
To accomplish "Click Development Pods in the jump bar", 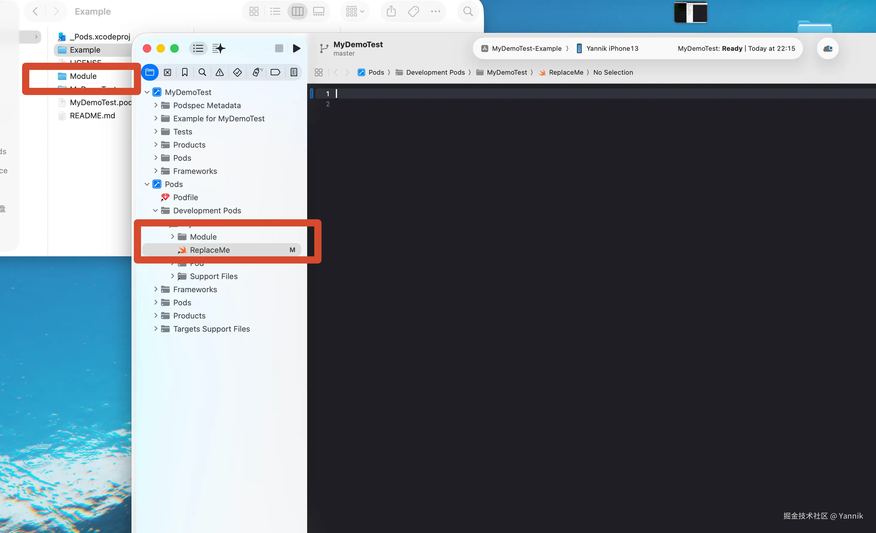I will [431, 72].
